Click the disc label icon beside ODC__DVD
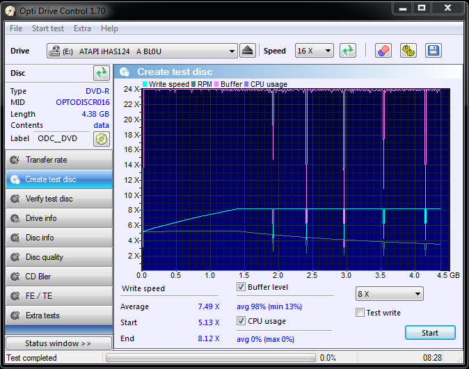 pyautogui.click(x=102, y=139)
